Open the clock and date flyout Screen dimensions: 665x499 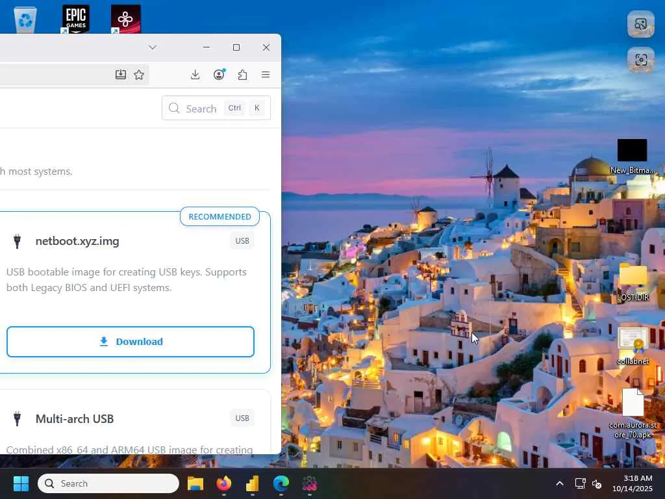click(x=632, y=483)
